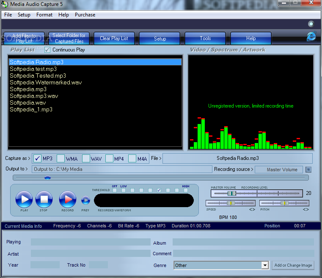Enable WAV capture format
322x278 pixels.
click(86, 159)
